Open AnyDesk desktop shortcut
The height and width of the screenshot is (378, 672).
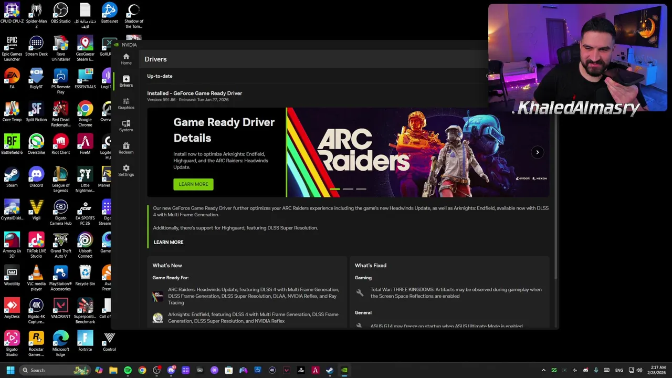point(12,309)
